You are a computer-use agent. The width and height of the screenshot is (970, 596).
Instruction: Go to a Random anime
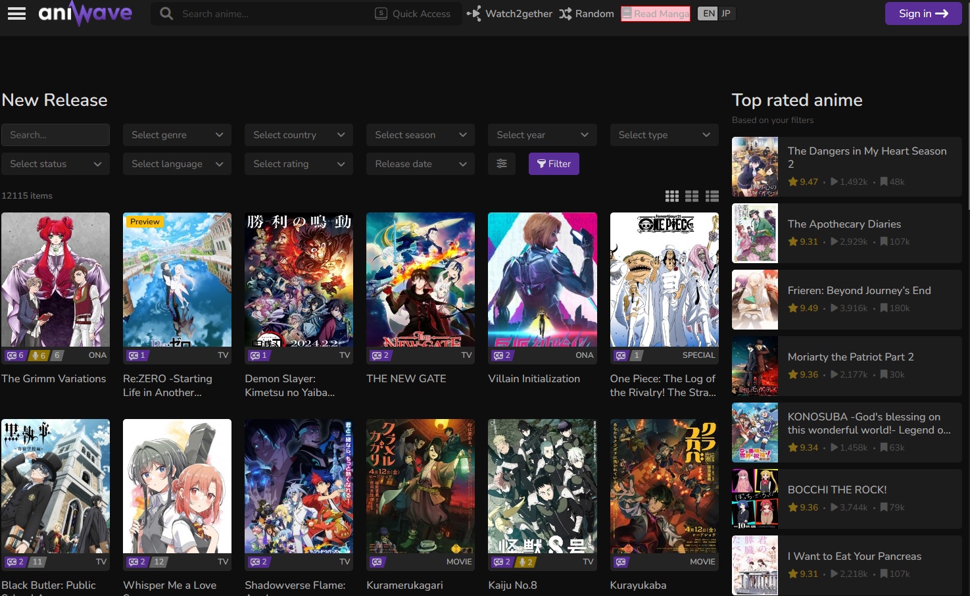tap(587, 13)
